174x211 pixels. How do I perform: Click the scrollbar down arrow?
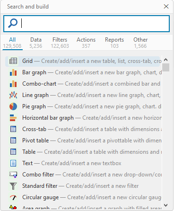(165, 205)
